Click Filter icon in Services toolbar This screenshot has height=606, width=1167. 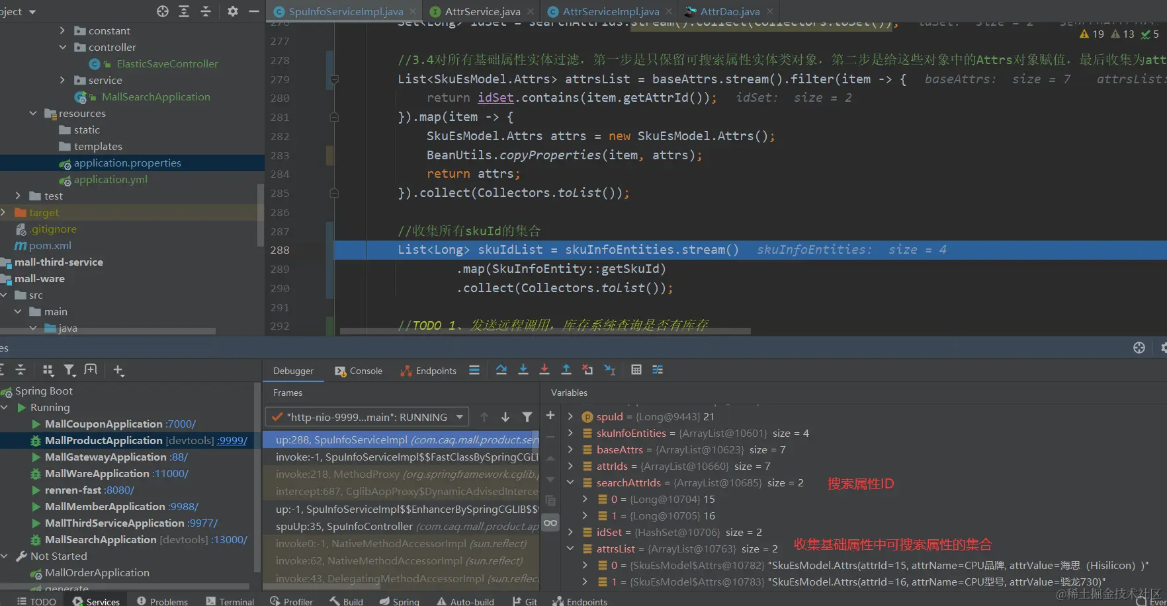tap(69, 370)
